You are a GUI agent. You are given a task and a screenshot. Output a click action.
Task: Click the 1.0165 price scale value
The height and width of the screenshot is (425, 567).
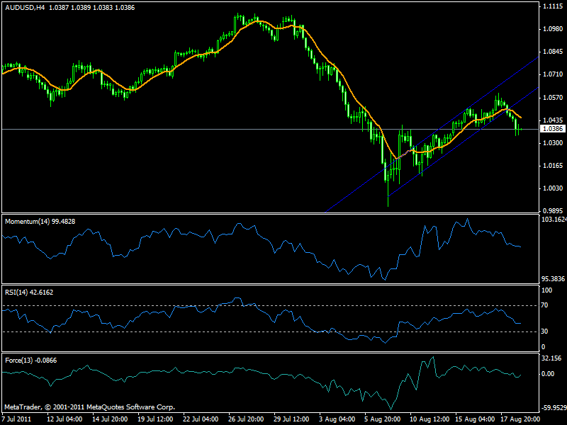[554, 166]
